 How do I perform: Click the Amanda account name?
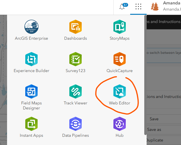172,3
